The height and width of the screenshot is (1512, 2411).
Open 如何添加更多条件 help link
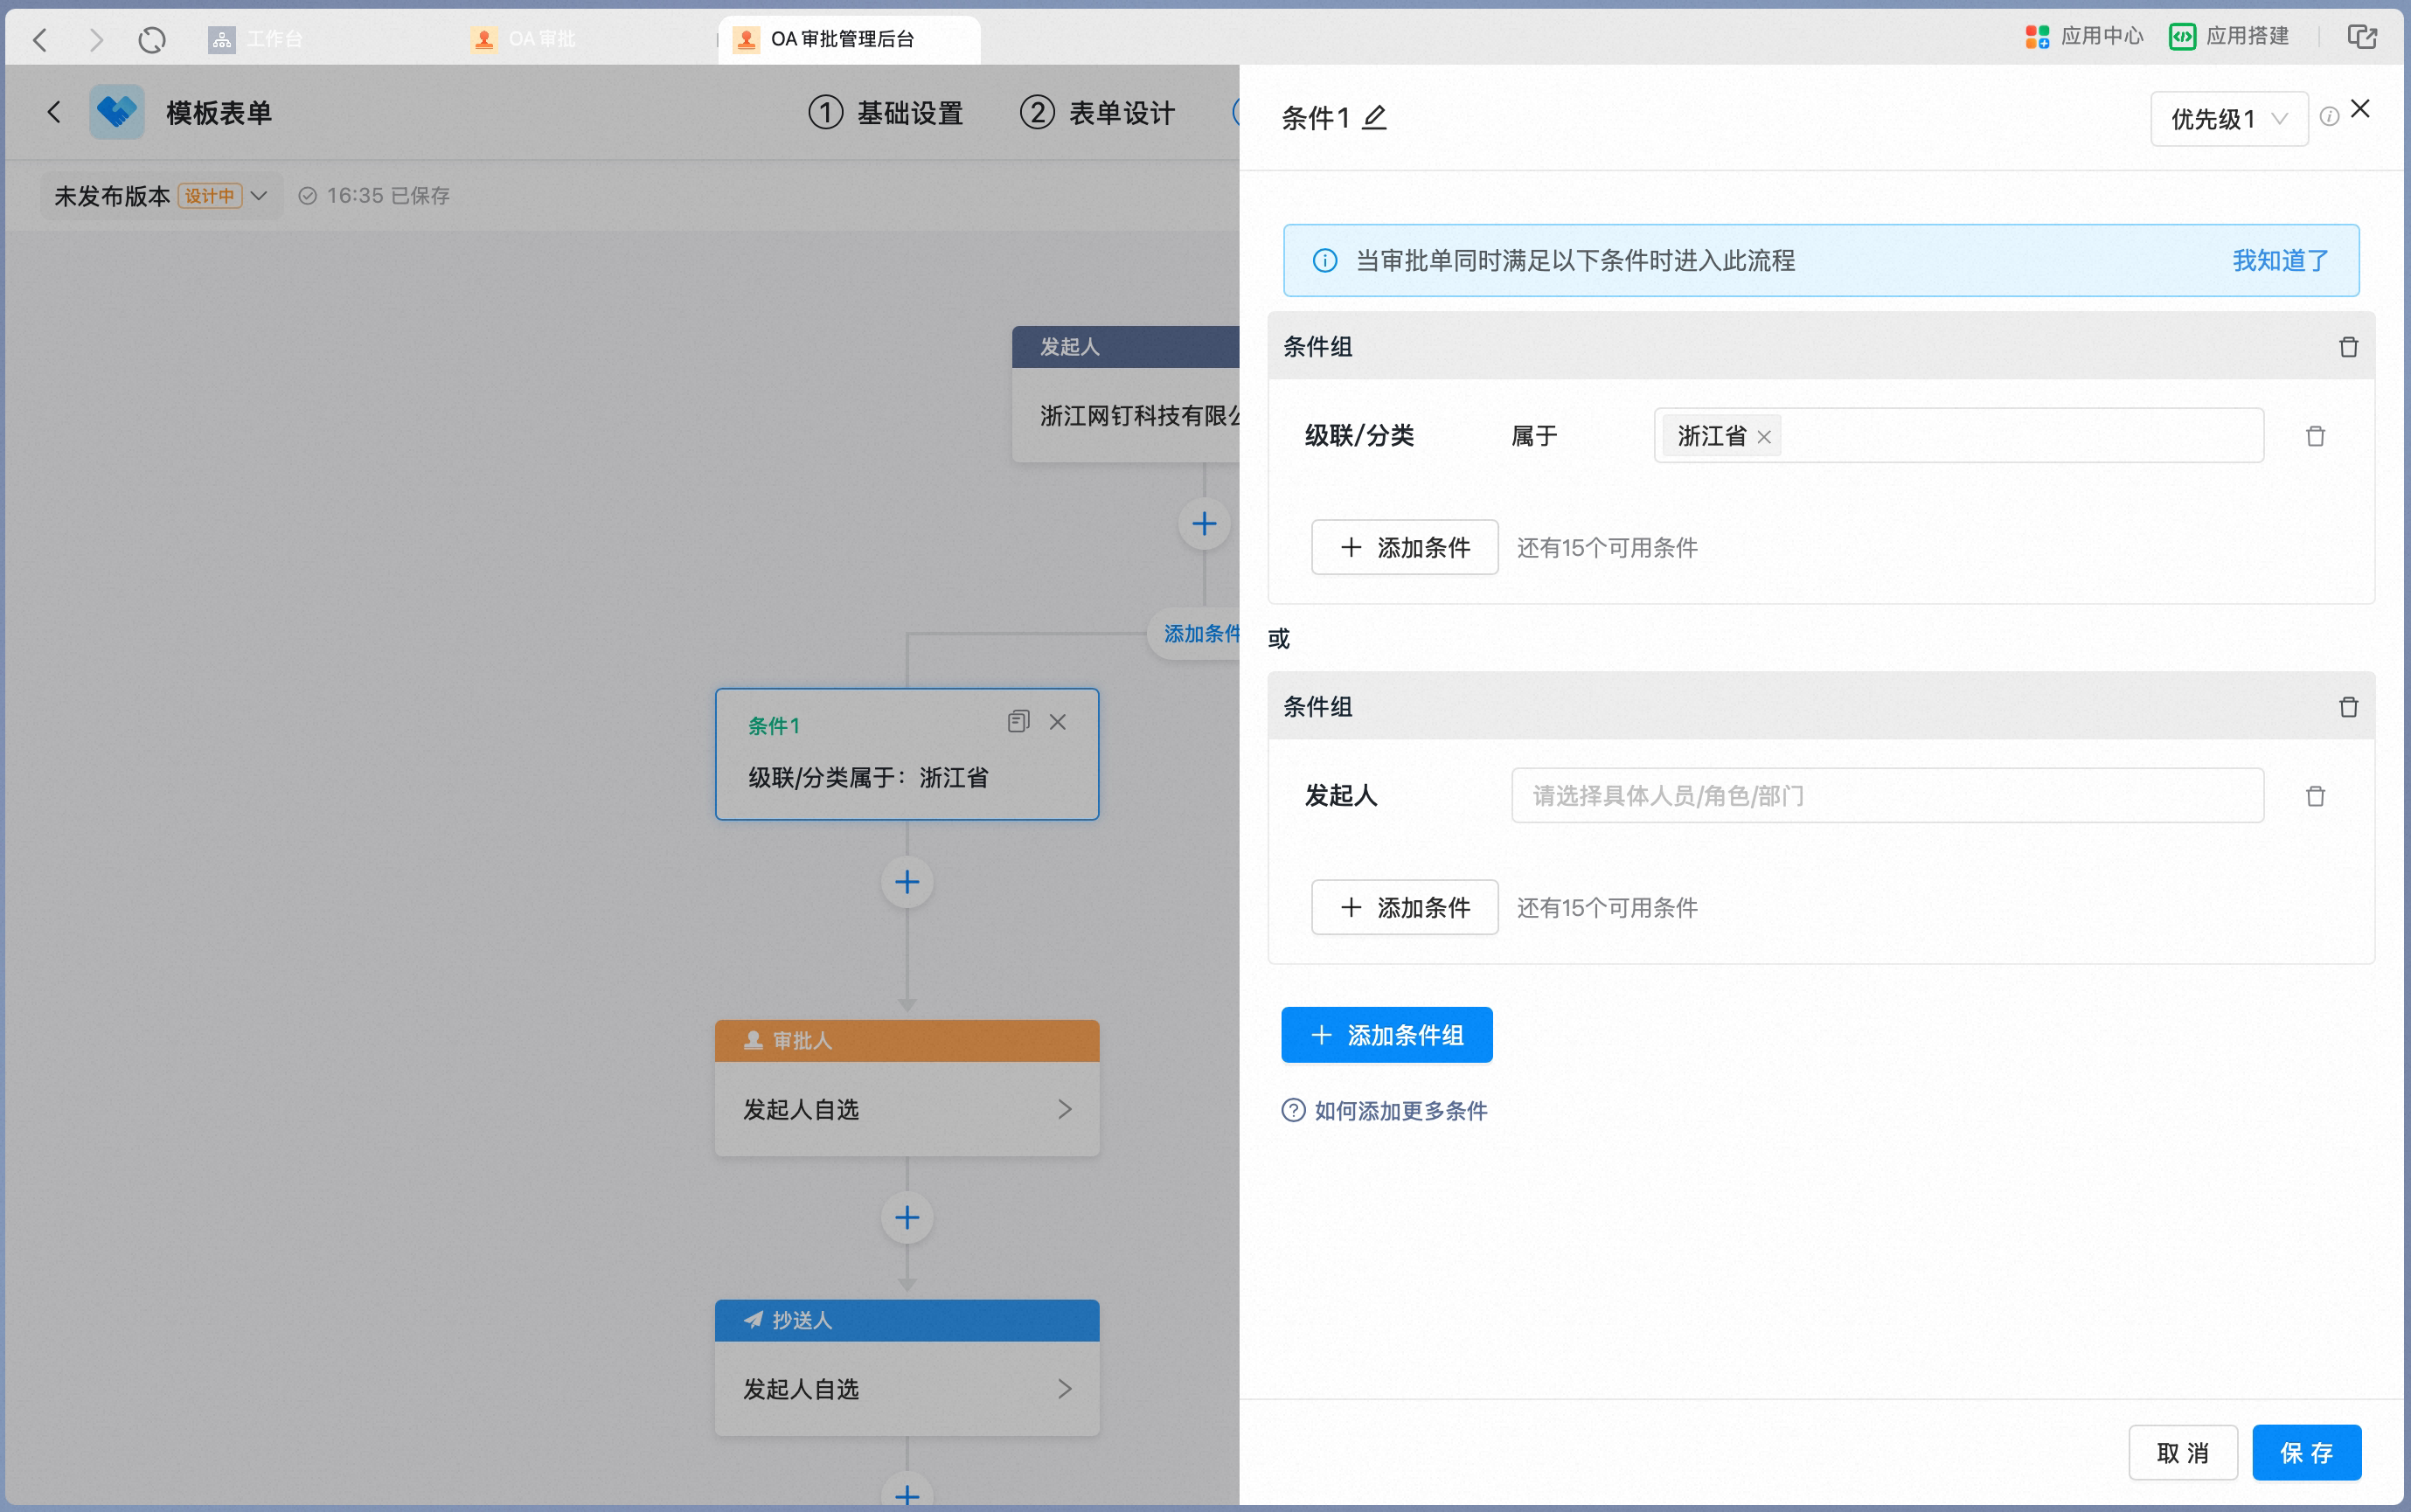(x=1400, y=1111)
